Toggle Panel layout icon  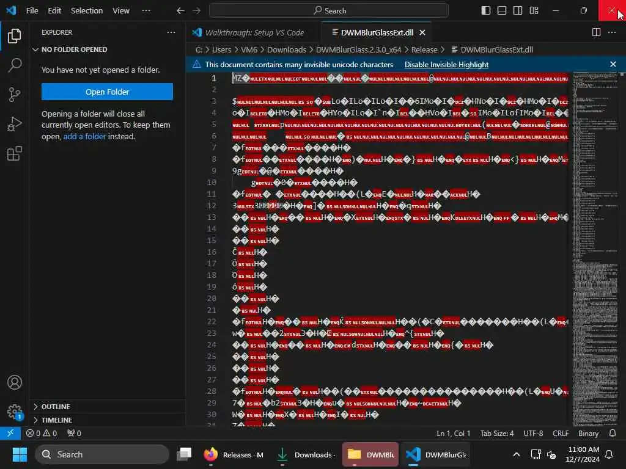(x=502, y=11)
